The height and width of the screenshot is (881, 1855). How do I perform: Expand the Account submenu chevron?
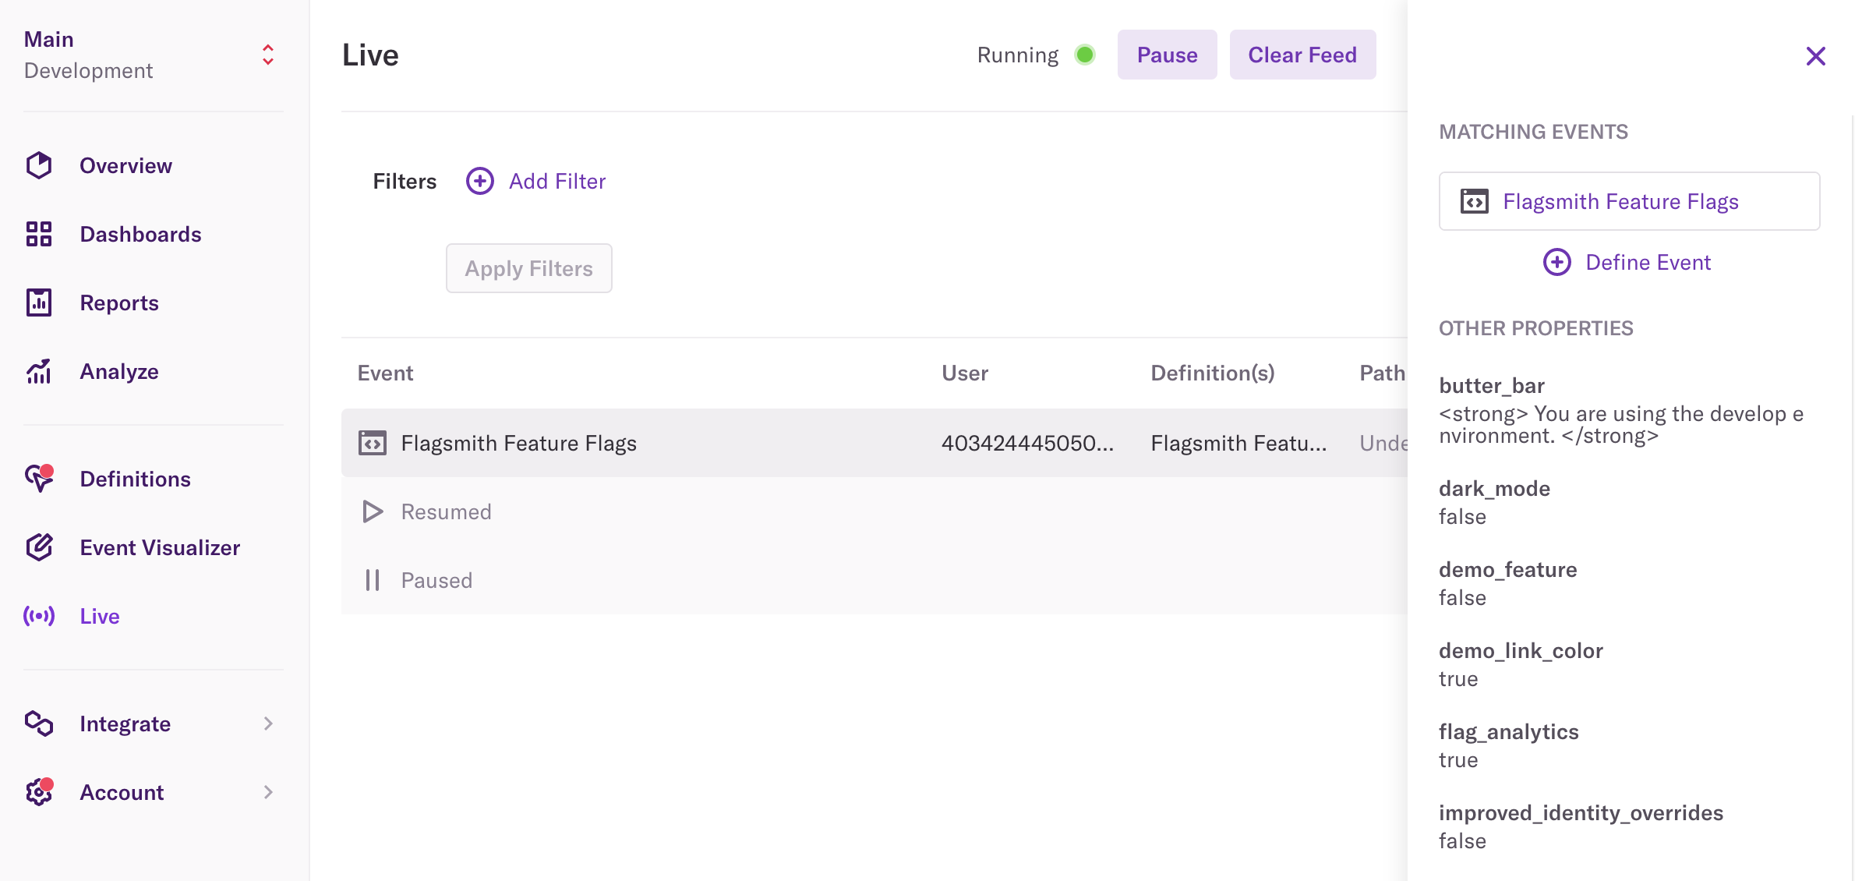(268, 792)
